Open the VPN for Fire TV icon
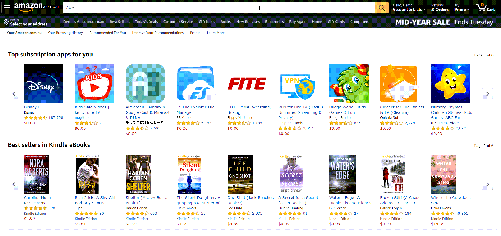 click(x=298, y=87)
